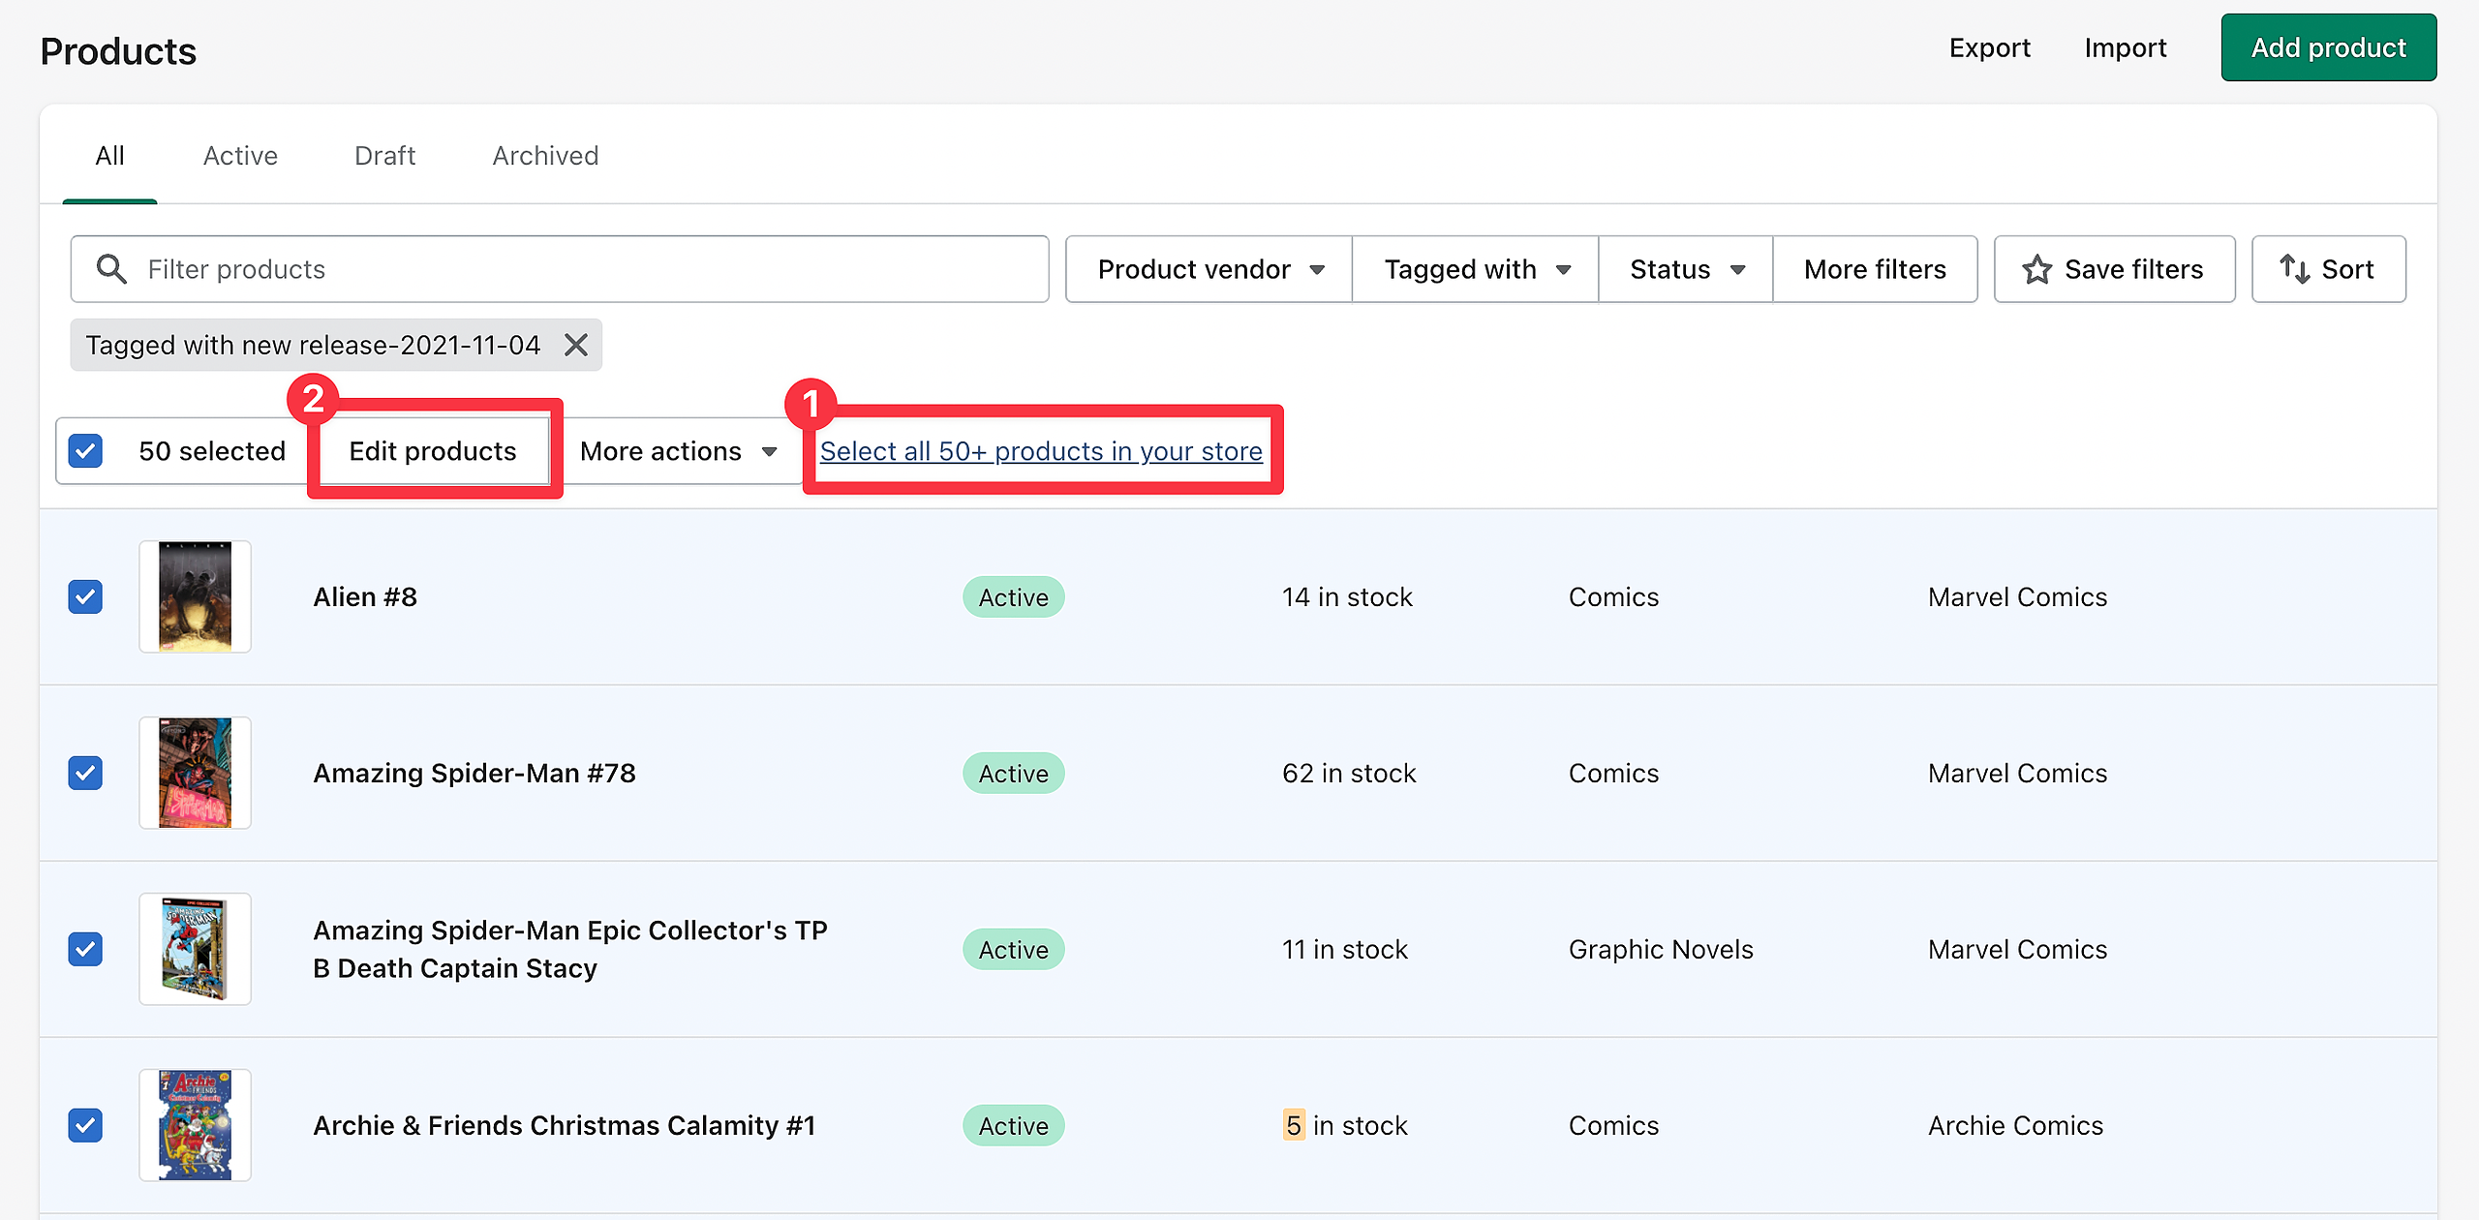Toggle the 50 selected master checkbox
Image resolution: width=2479 pixels, height=1220 pixels.
[86, 451]
